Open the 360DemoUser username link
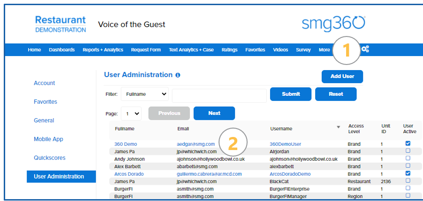This screenshot has height=201, width=423. pos(285,144)
